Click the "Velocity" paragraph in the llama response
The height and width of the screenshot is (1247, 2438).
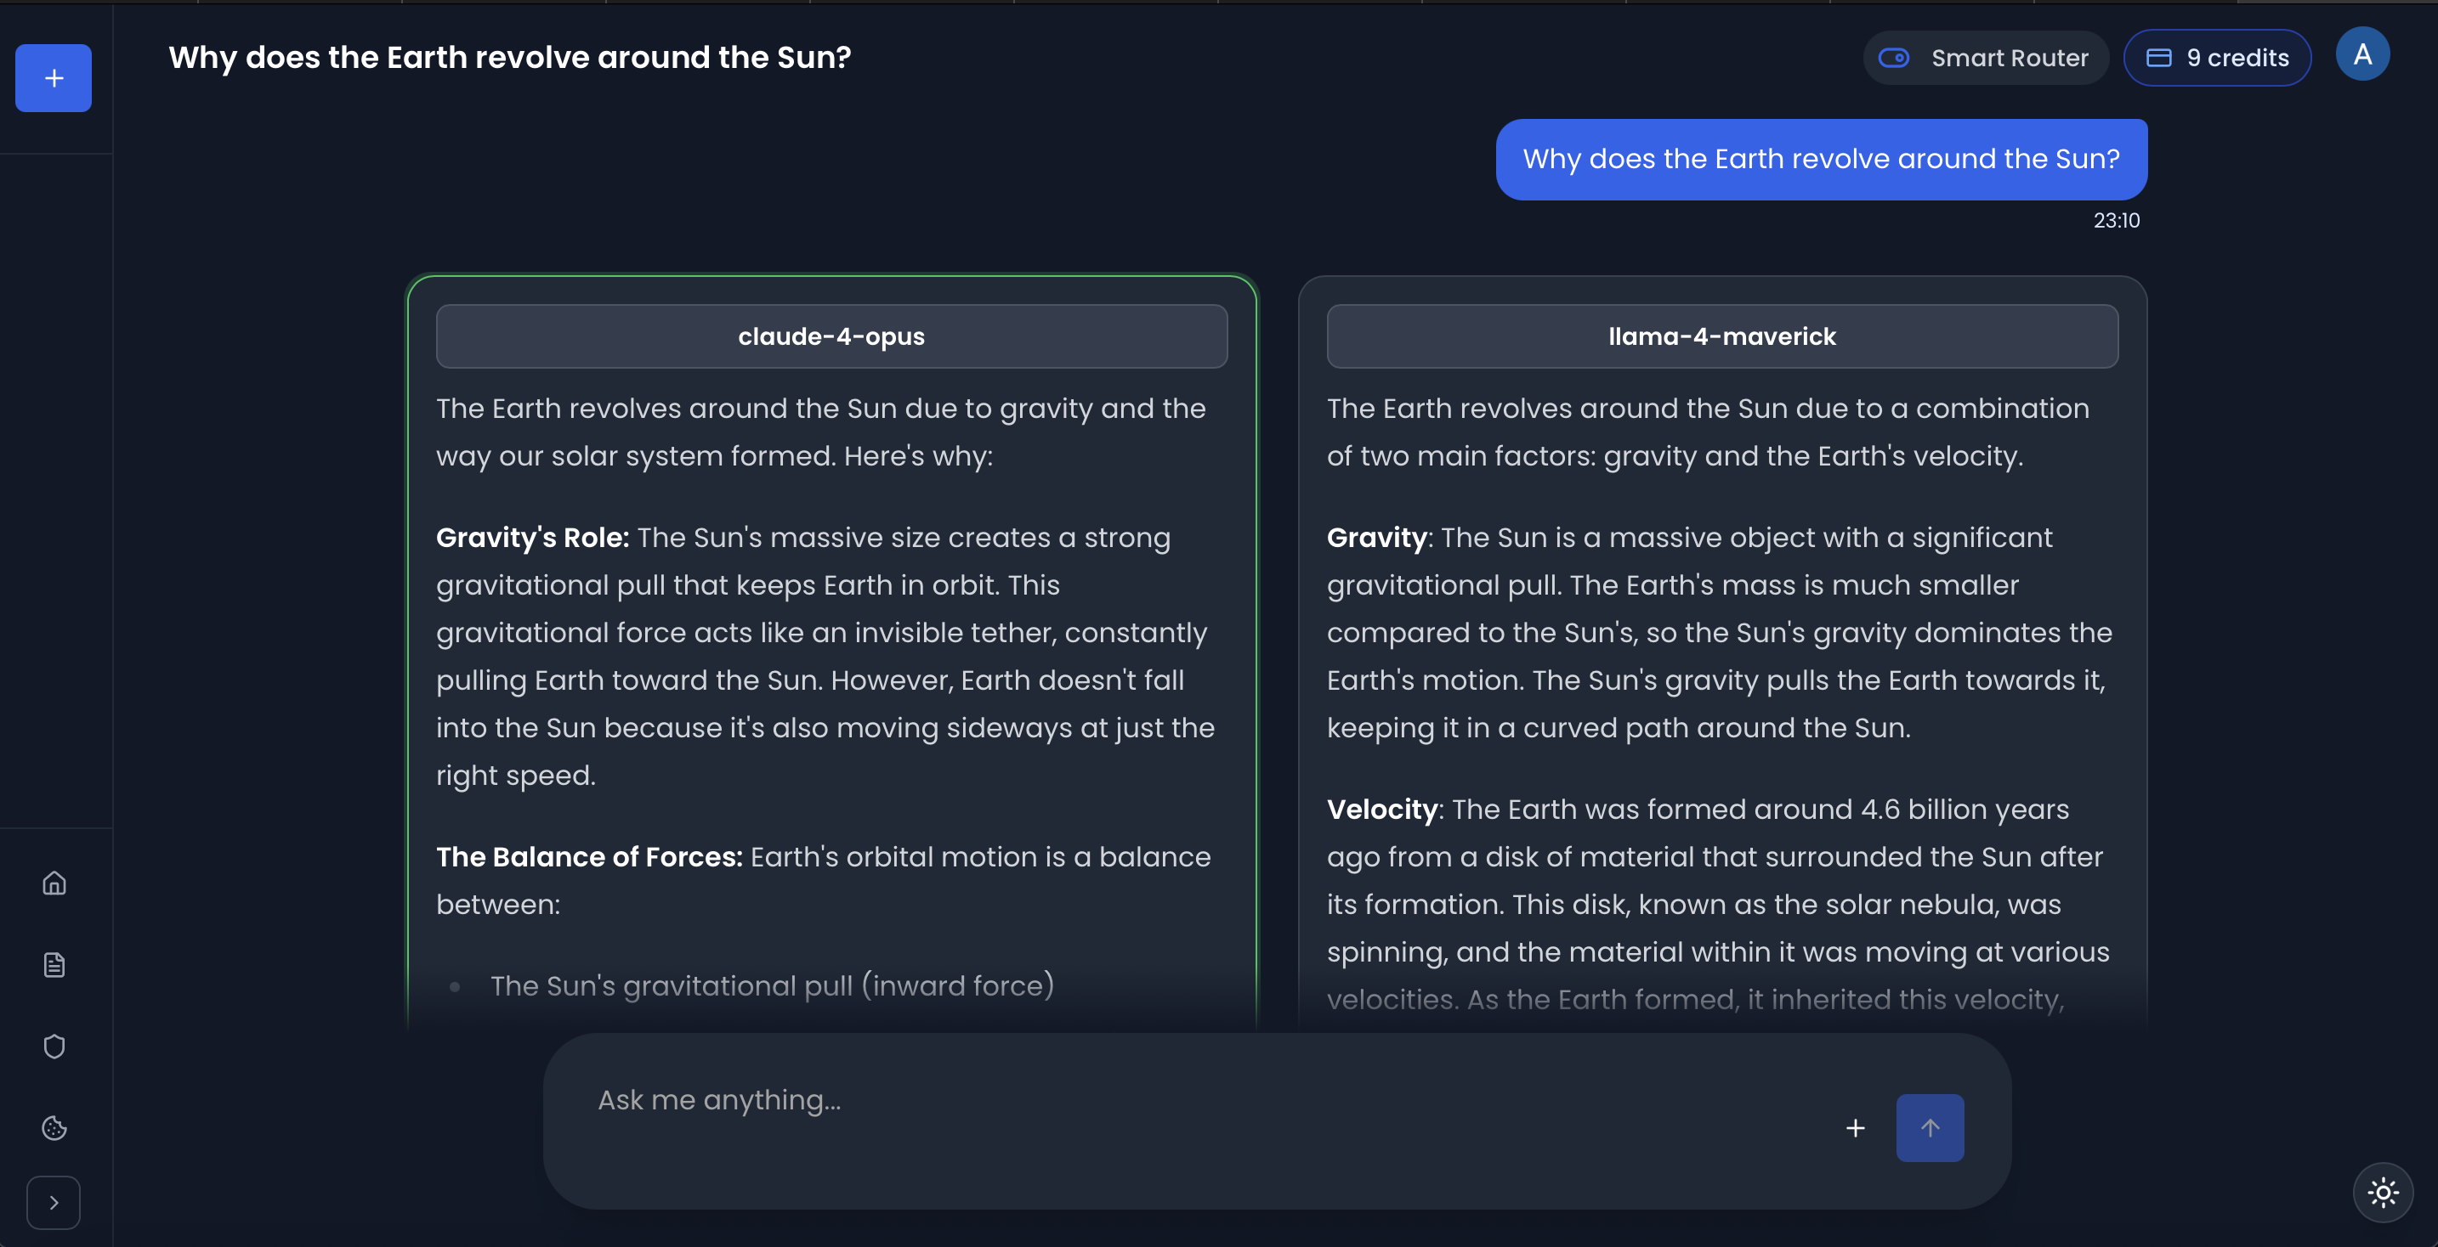[x=1717, y=903]
